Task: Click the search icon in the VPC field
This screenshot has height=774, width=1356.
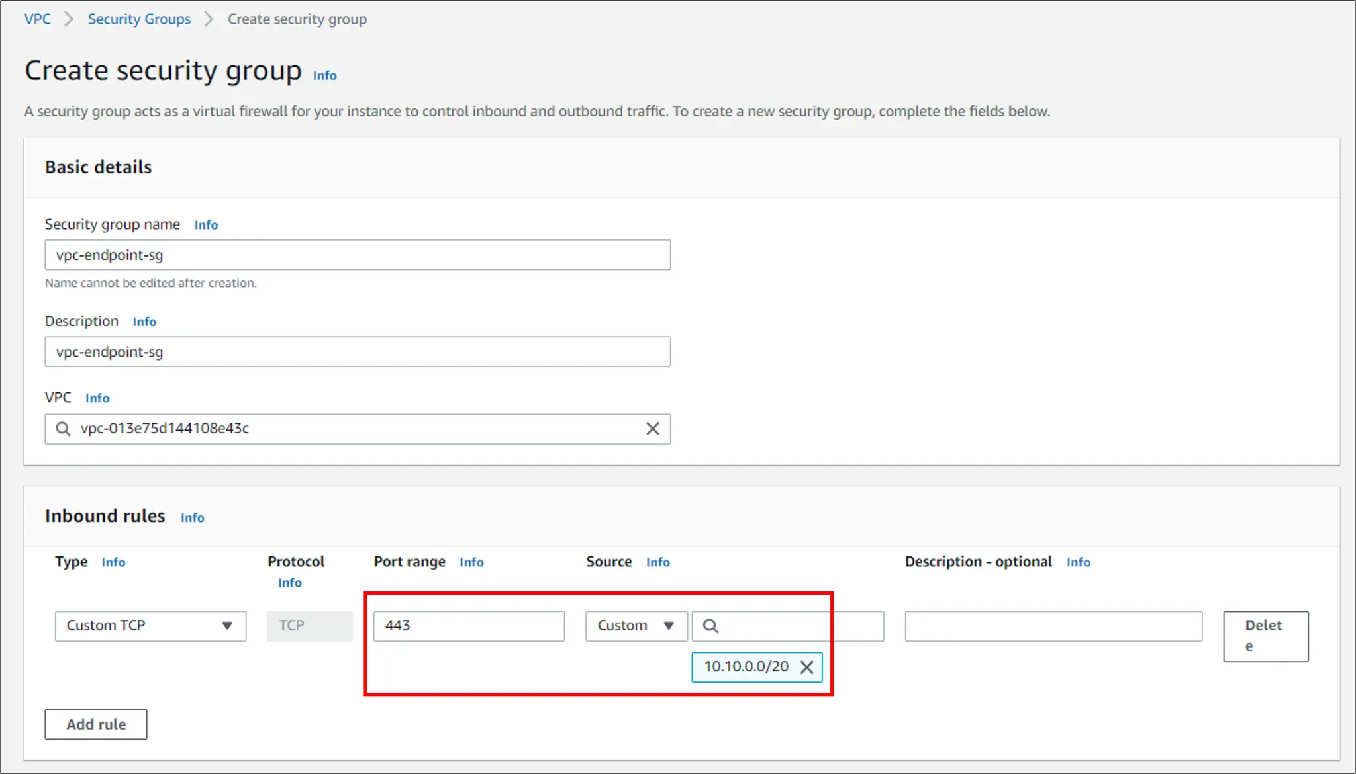Action: click(63, 429)
